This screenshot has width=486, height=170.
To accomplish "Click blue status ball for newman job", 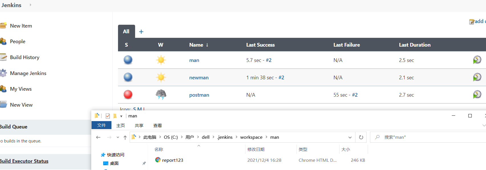I will (128, 77).
